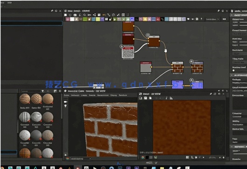Viewport: 247px width, 169px height.
Task: Click the double-arrow icon at end of node palette
Action: click(224, 19)
